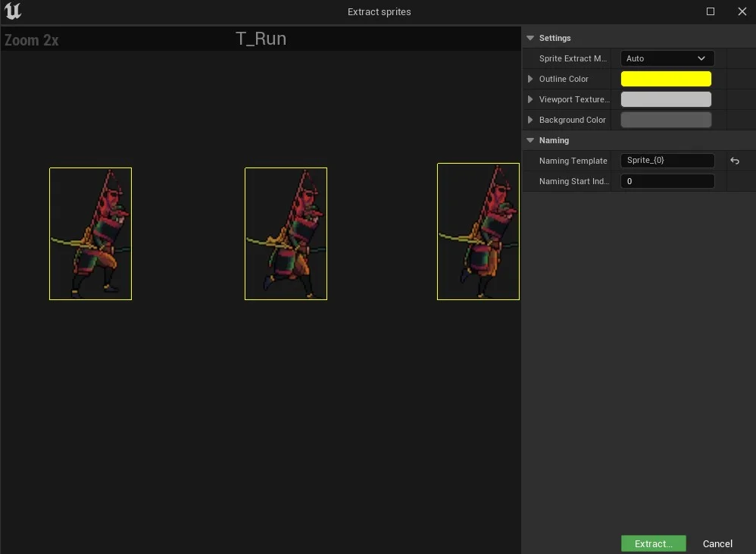The height and width of the screenshot is (554, 756).
Task: Click the Naming Start Index field
Action: pos(667,181)
